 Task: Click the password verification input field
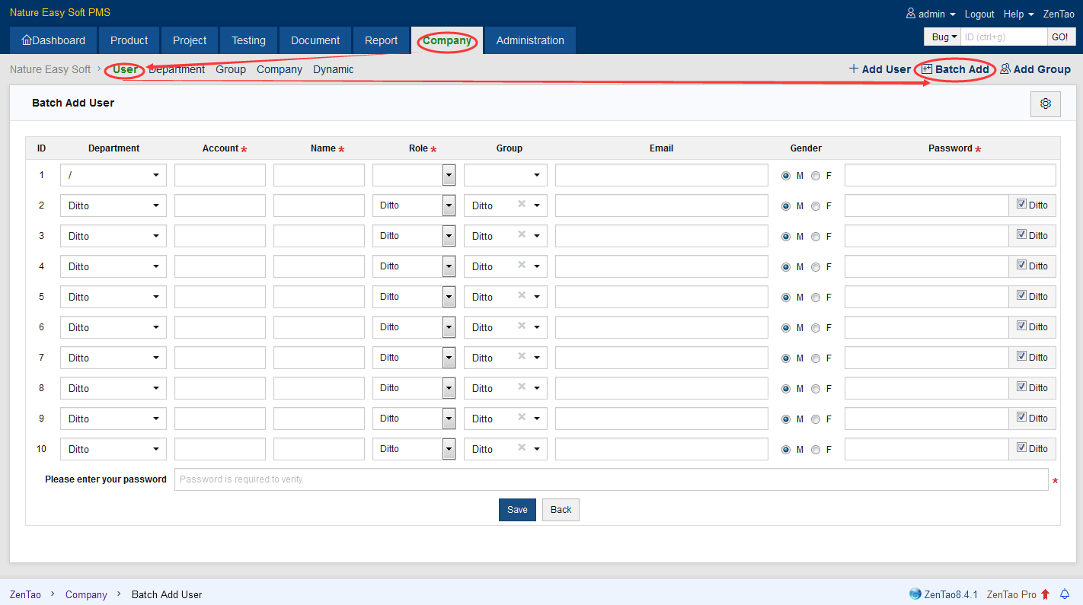pyautogui.click(x=611, y=479)
